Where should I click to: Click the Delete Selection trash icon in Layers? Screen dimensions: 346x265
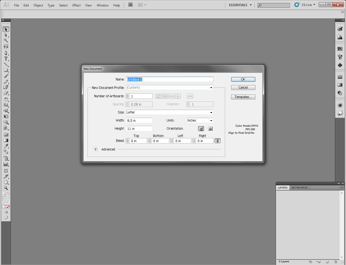pyautogui.click(x=335, y=262)
